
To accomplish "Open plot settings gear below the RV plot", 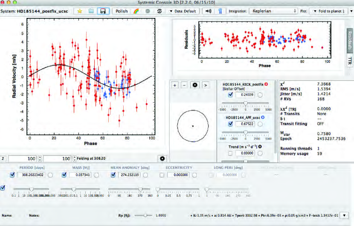I will 162,159.
